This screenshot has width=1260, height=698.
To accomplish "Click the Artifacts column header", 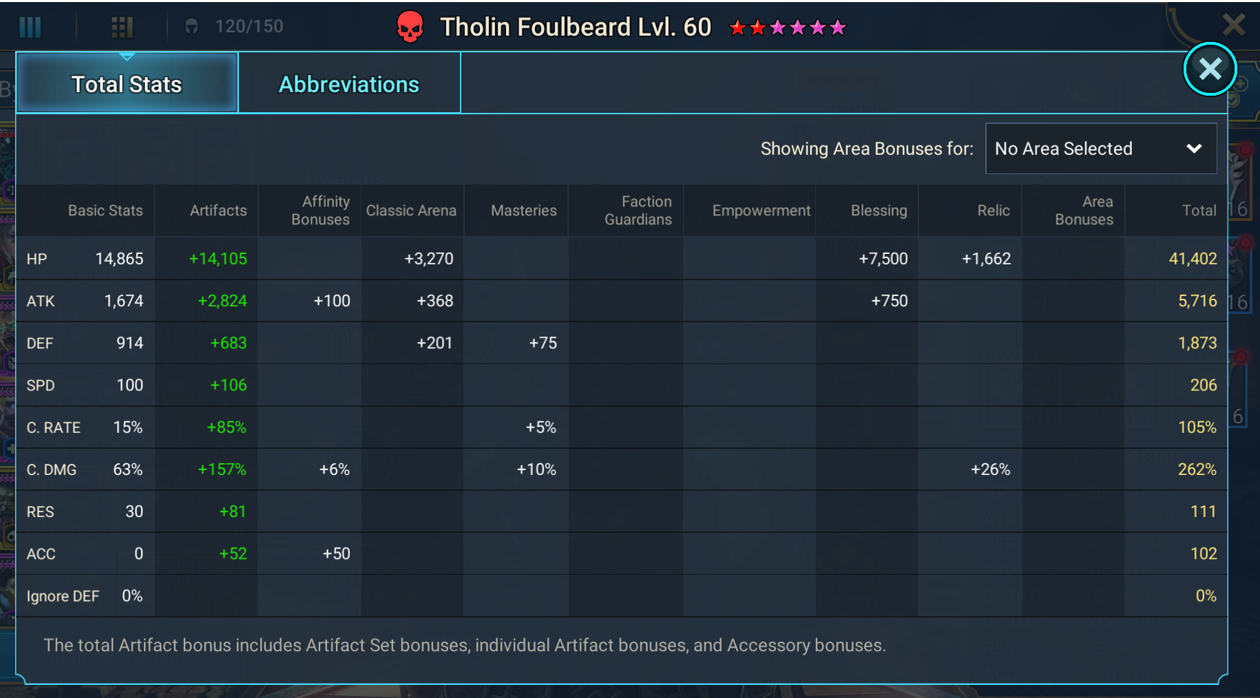I will tap(218, 211).
